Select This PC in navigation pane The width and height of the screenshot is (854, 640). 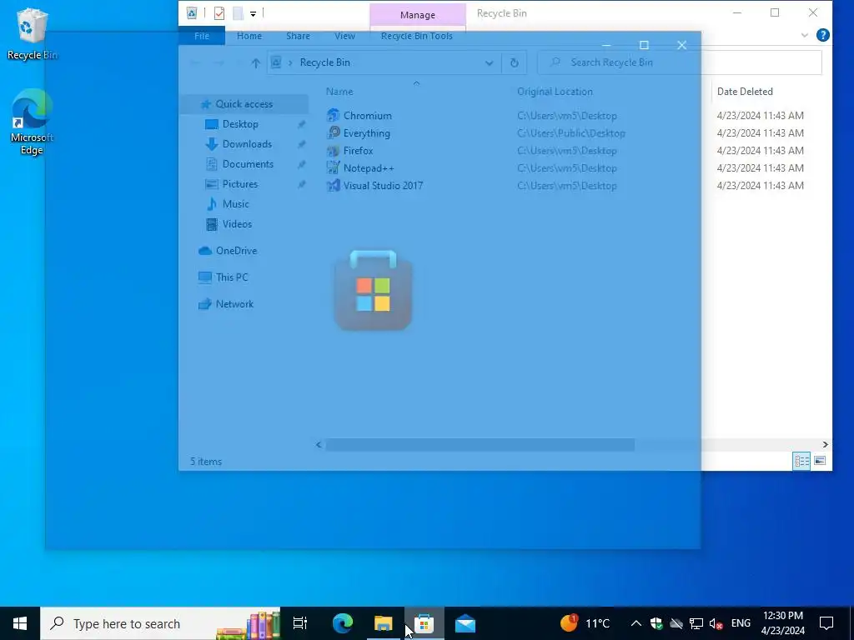tap(232, 277)
